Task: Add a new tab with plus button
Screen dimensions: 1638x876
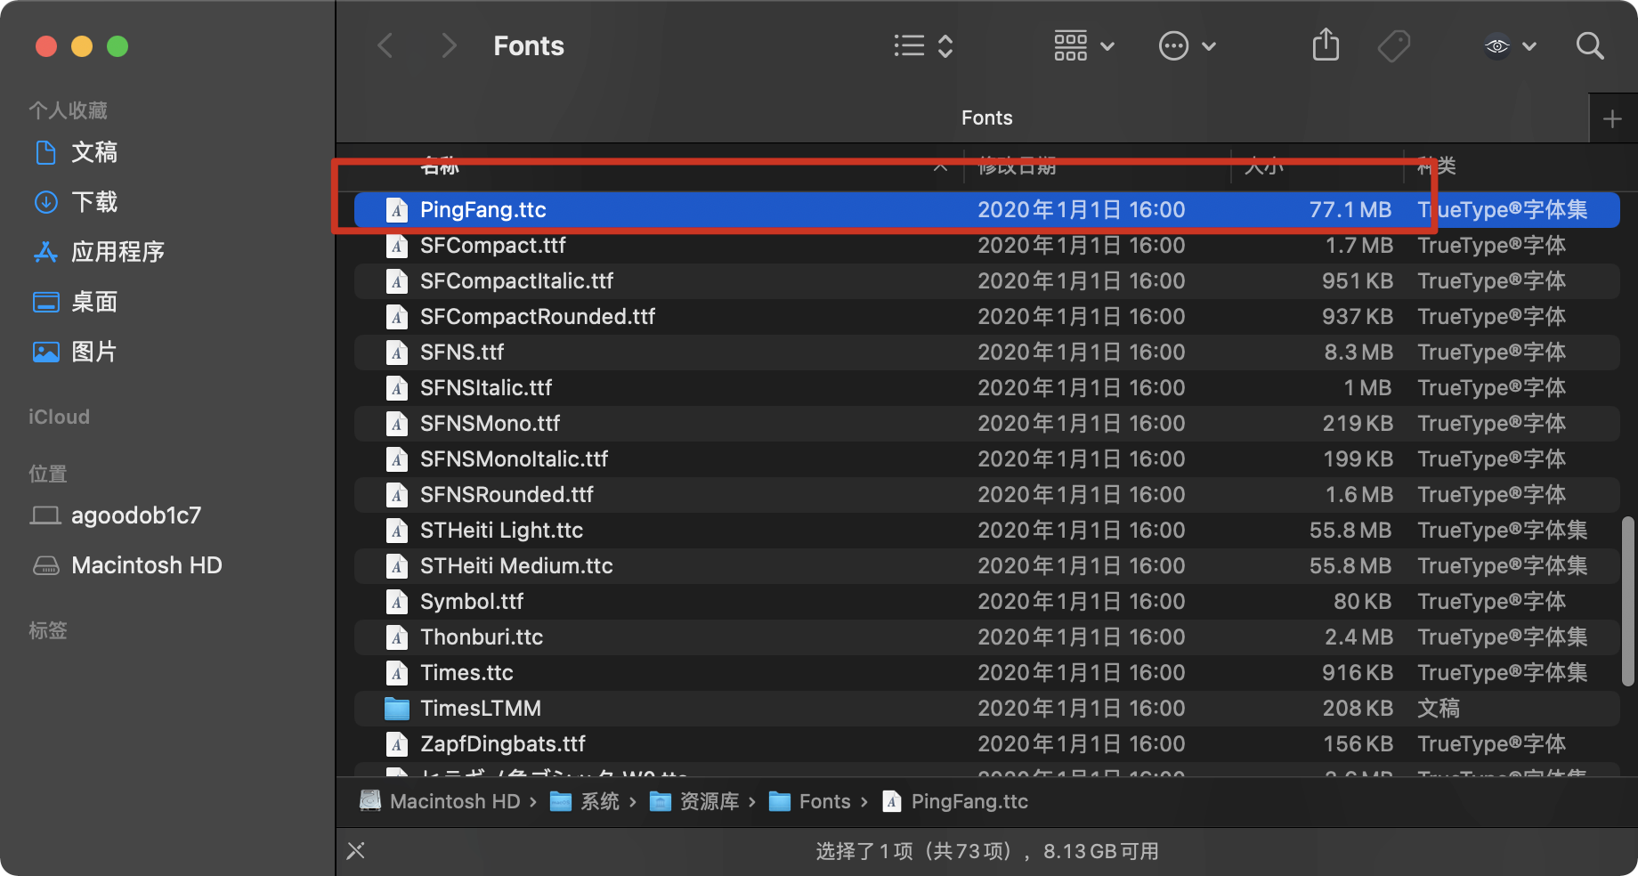Action: point(1612,118)
